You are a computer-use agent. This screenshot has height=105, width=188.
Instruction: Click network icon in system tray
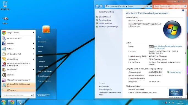pyautogui.click(x=173, y=102)
